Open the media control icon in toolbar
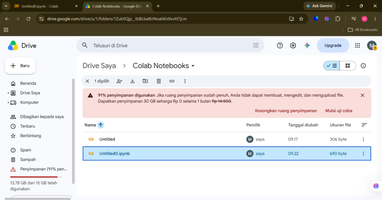 [x=354, y=19]
